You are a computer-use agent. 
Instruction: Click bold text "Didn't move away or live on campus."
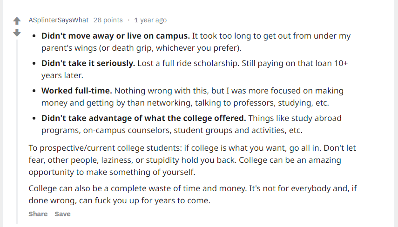[115, 36]
